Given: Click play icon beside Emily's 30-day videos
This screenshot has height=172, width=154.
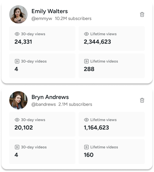Looking at the screenshot, I should point(17,61).
